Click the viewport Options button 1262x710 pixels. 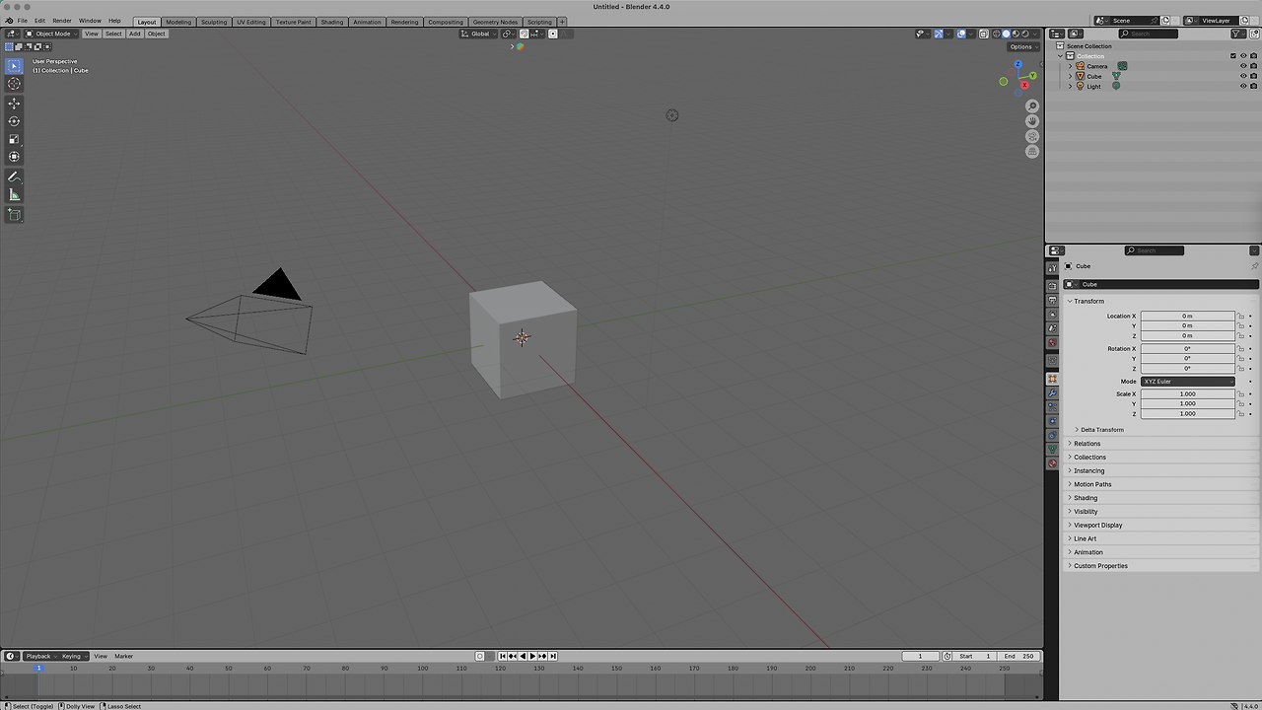(1021, 46)
